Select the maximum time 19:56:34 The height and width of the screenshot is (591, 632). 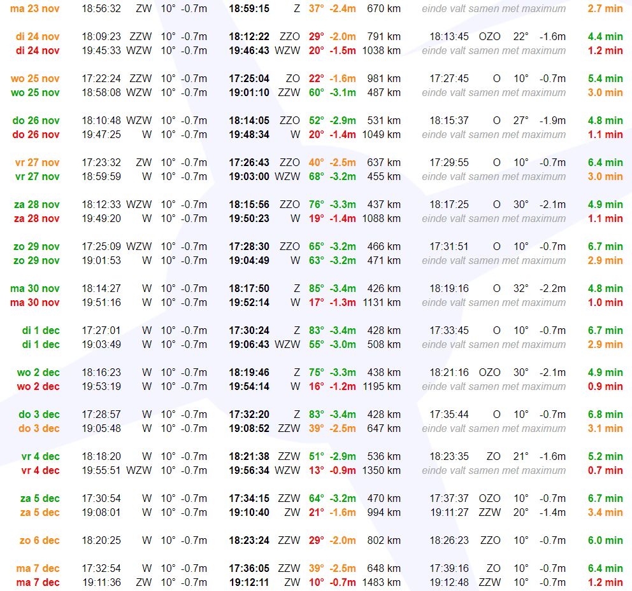coord(249,470)
